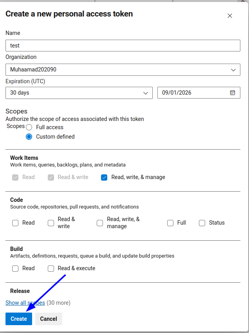Image resolution: width=249 pixels, height=333 pixels.
Task: Check Build Read & execute scope
Action: [x=51, y=268]
